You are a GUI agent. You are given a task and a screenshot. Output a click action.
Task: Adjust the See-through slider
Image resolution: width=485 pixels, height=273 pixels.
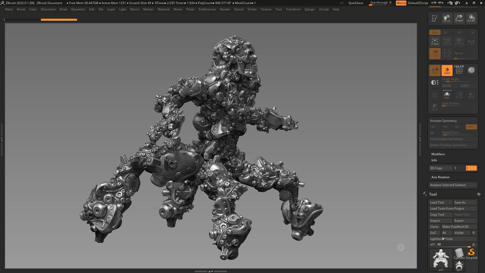pyautogui.click(x=380, y=3)
